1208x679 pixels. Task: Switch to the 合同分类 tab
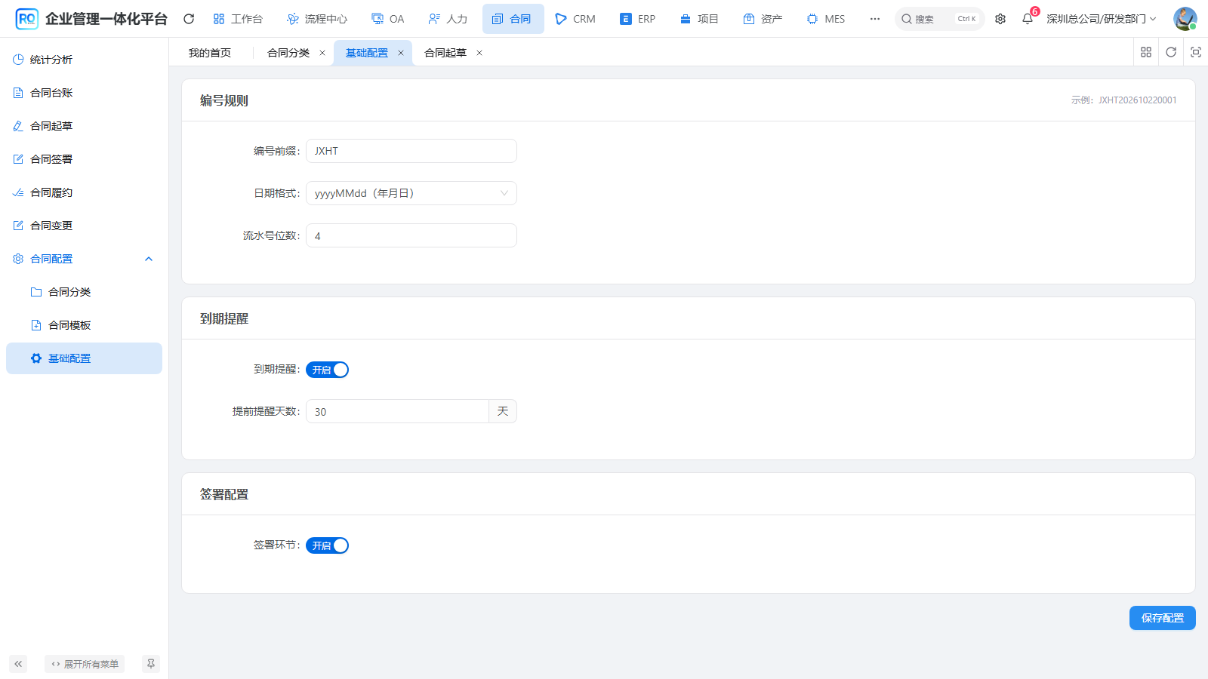click(x=288, y=53)
